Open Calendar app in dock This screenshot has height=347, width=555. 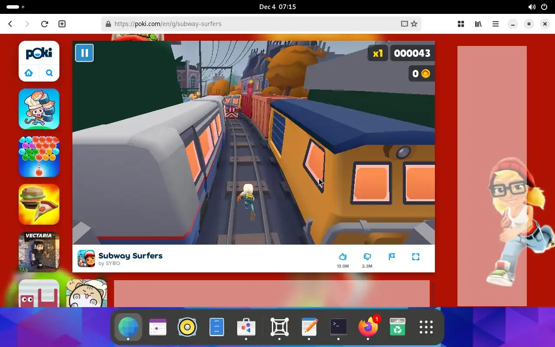158,327
